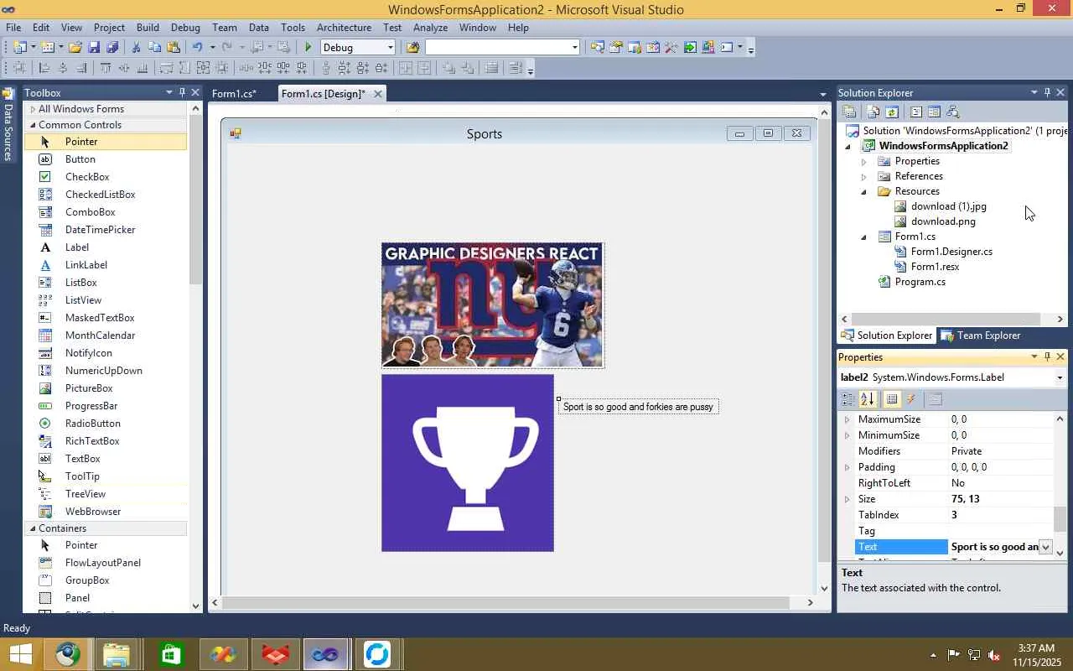Start debugging with the green play arrow

308,48
